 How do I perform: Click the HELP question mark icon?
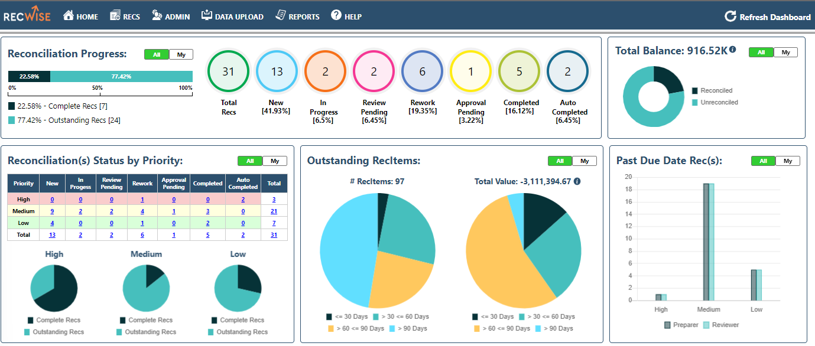(x=335, y=17)
